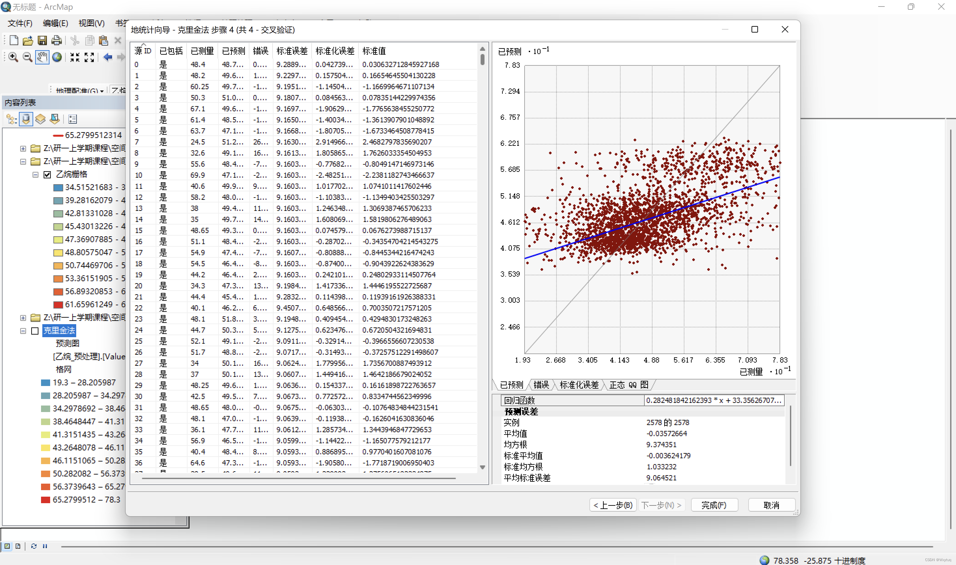
Task: Activate the Pan hand tool
Action: point(42,58)
